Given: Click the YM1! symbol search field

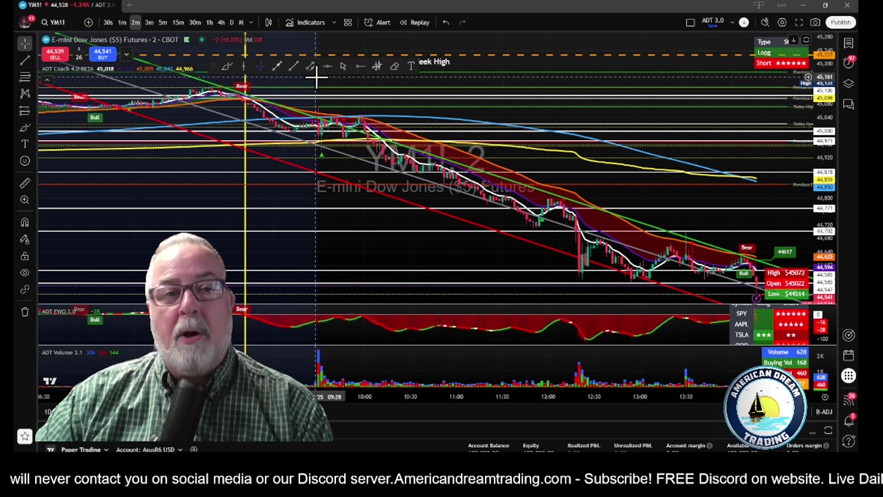Looking at the screenshot, I should pos(57,22).
